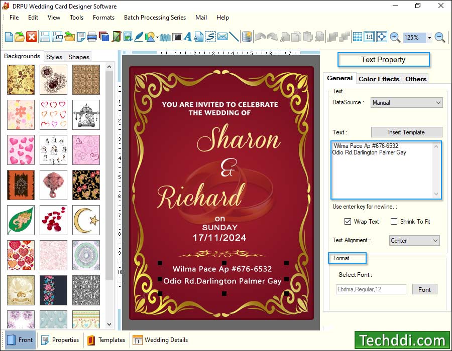Select the 17/11/2024 date on card
This screenshot has height=351, width=452.
click(219, 238)
